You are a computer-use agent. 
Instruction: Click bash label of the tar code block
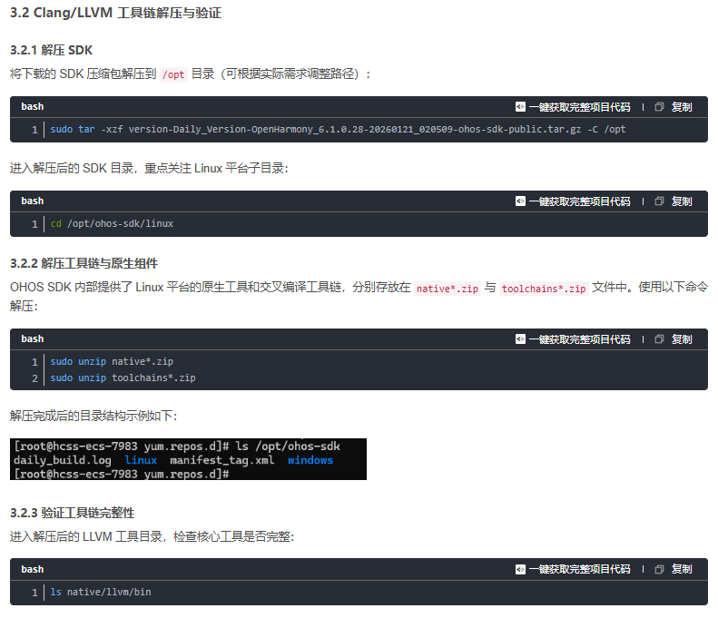33,107
